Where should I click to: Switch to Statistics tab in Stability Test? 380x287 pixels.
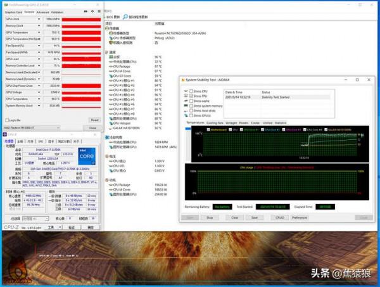pyautogui.click(x=281, y=123)
